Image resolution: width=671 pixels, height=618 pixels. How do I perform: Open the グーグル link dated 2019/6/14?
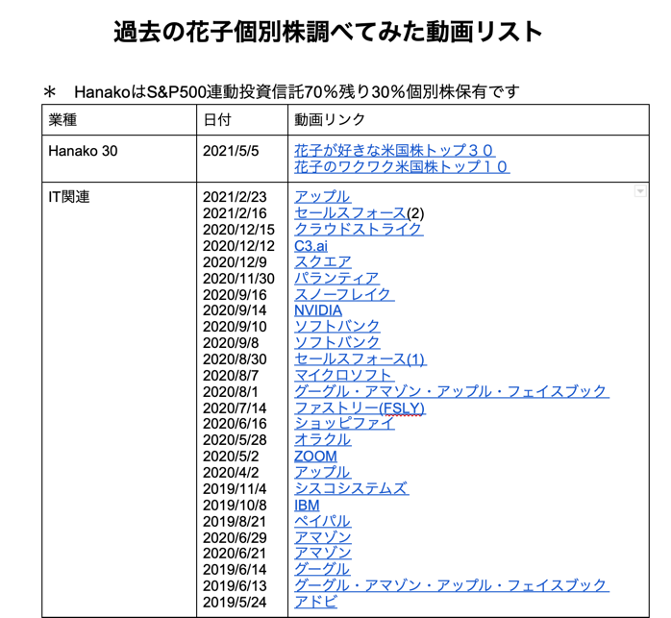pyautogui.click(x=322, y=569)
